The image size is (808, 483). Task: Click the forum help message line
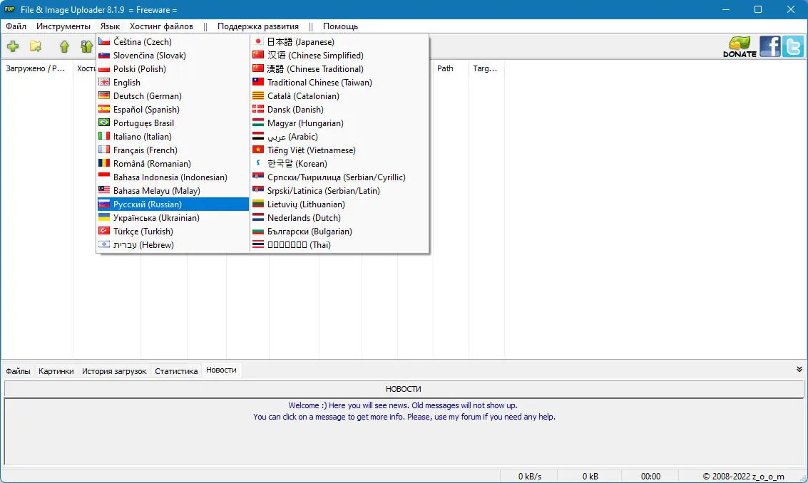404,417
